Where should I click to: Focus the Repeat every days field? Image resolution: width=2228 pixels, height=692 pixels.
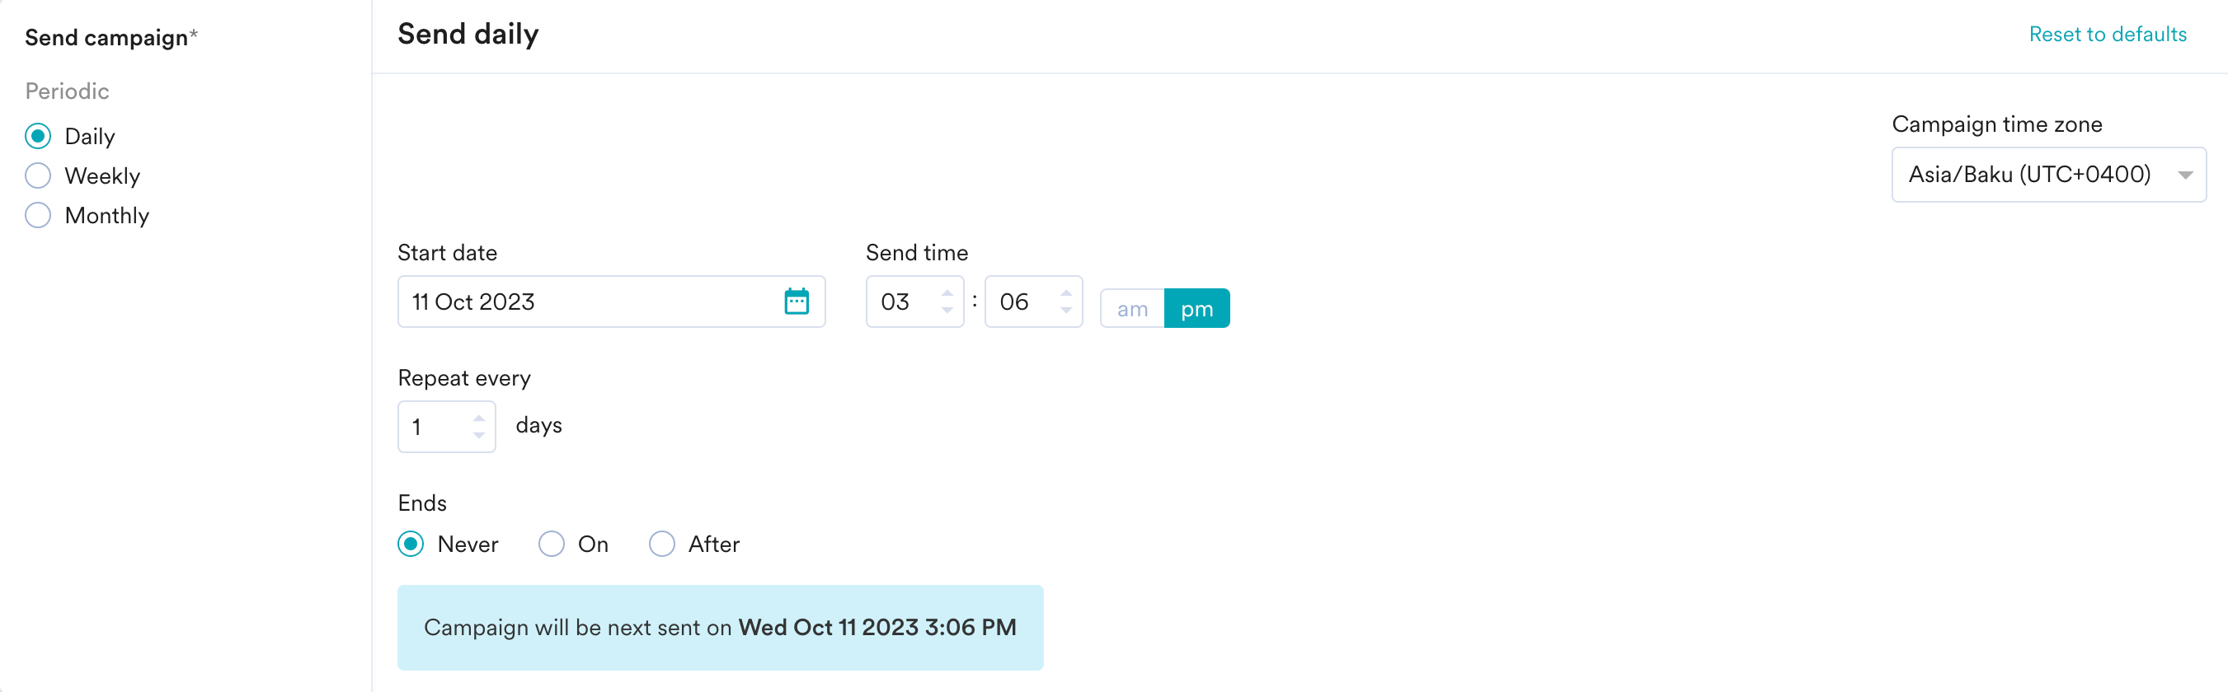pyautogui.click(x=437, y=427)
